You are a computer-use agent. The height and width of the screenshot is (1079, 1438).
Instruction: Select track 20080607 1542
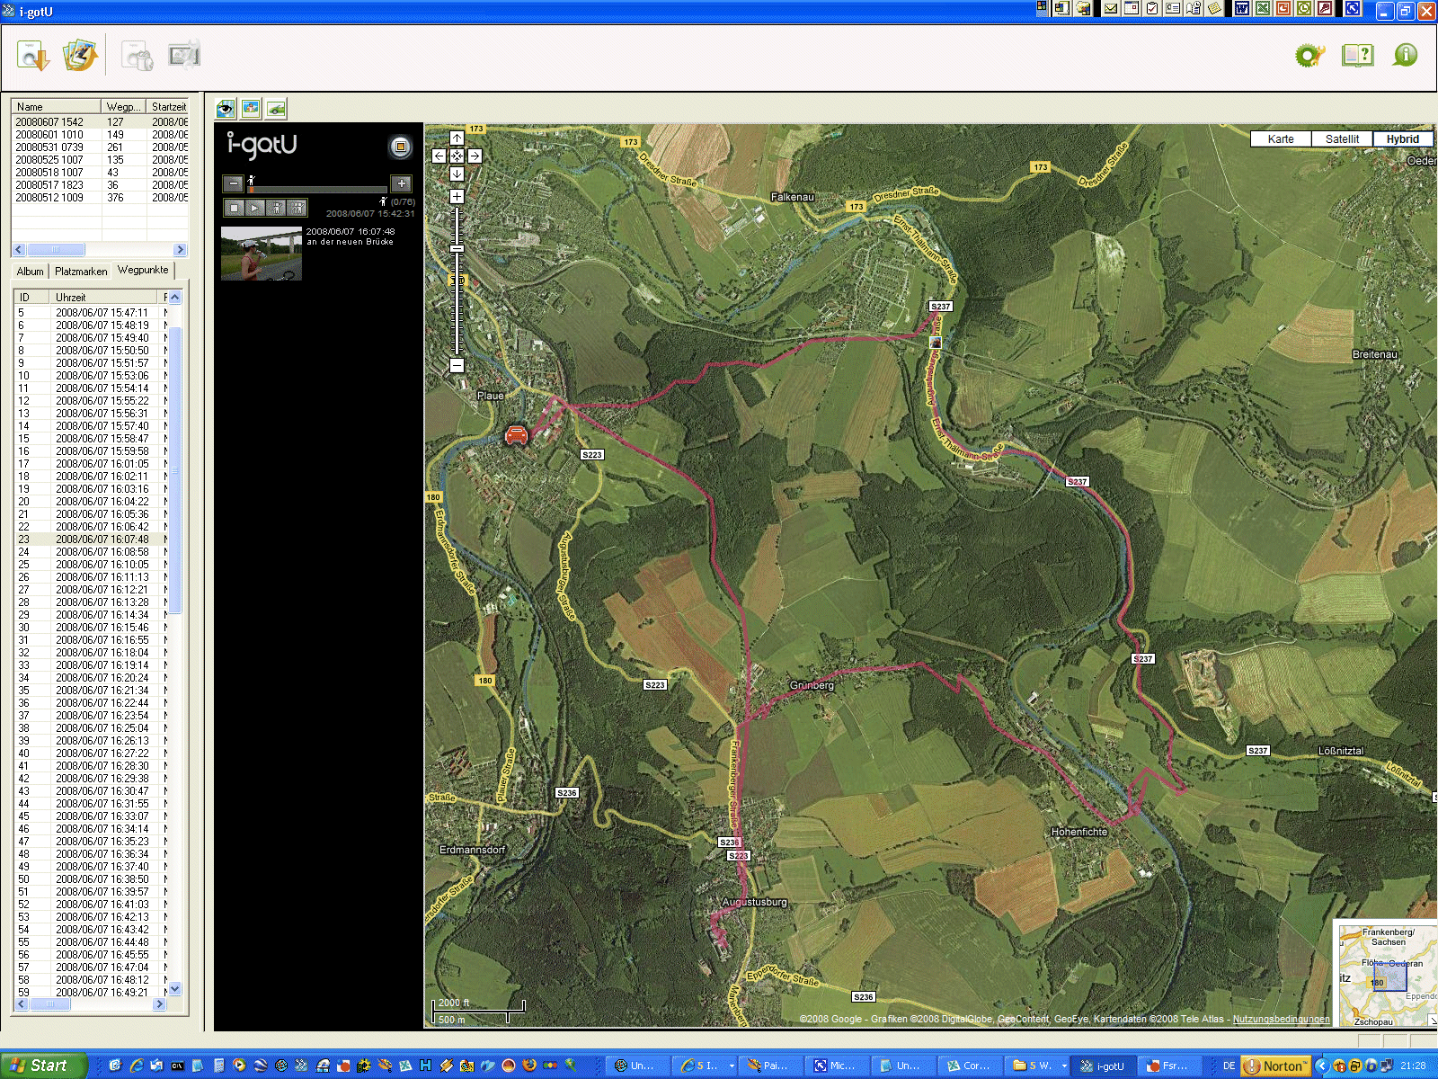tap(100, 121)
